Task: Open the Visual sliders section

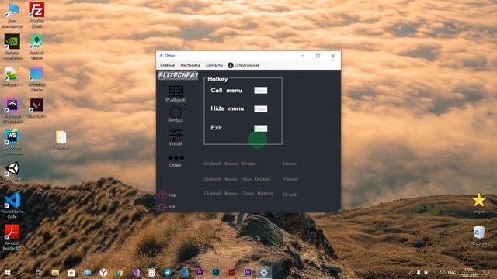Action: [x=176, y=136]
